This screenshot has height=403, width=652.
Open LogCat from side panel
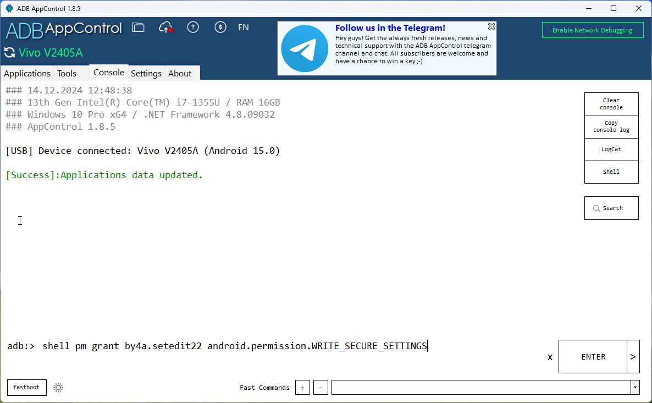click(x=611, y=150)
